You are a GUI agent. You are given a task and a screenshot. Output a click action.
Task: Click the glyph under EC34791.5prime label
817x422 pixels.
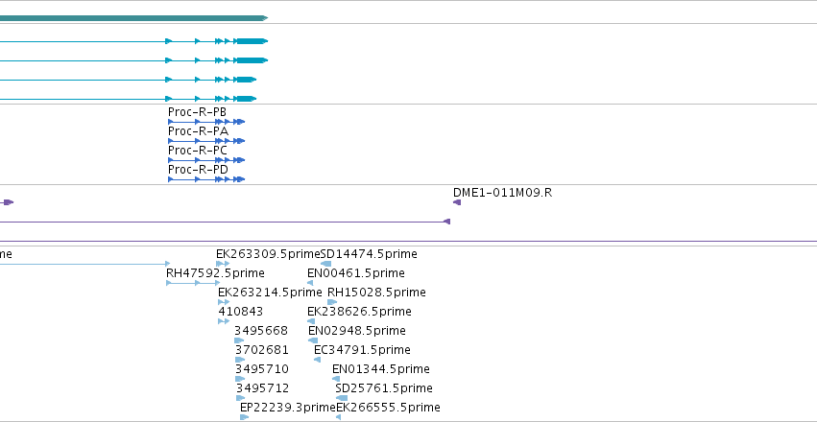point(318,360)
